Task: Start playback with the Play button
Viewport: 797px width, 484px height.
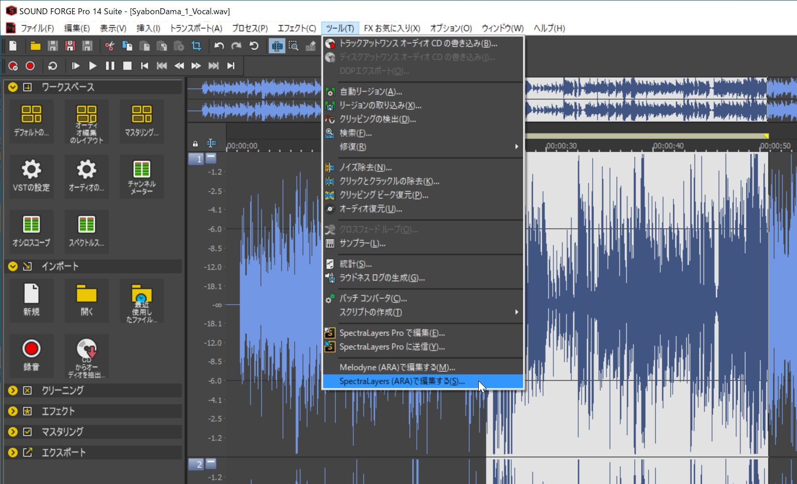Action: pyautogui.click(x=92, y=66)
